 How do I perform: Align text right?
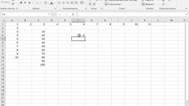pos(68,3)
